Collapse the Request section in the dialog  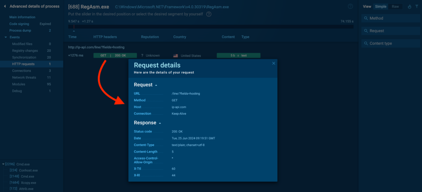pos(156,85)
